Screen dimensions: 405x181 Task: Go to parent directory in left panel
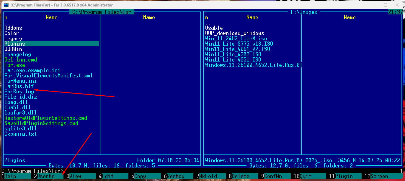click(7, 23)
